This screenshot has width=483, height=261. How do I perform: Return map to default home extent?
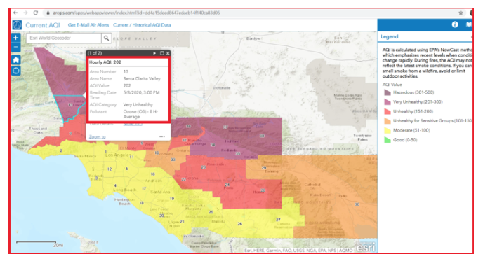pyautogui.click(x=16, y=60)
